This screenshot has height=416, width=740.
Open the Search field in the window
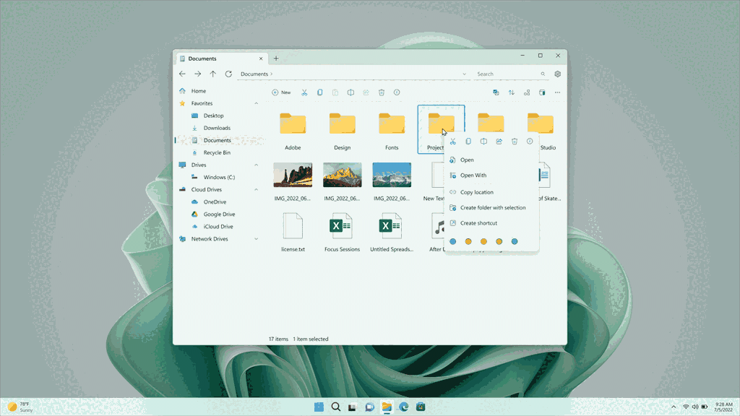(506, 74)
